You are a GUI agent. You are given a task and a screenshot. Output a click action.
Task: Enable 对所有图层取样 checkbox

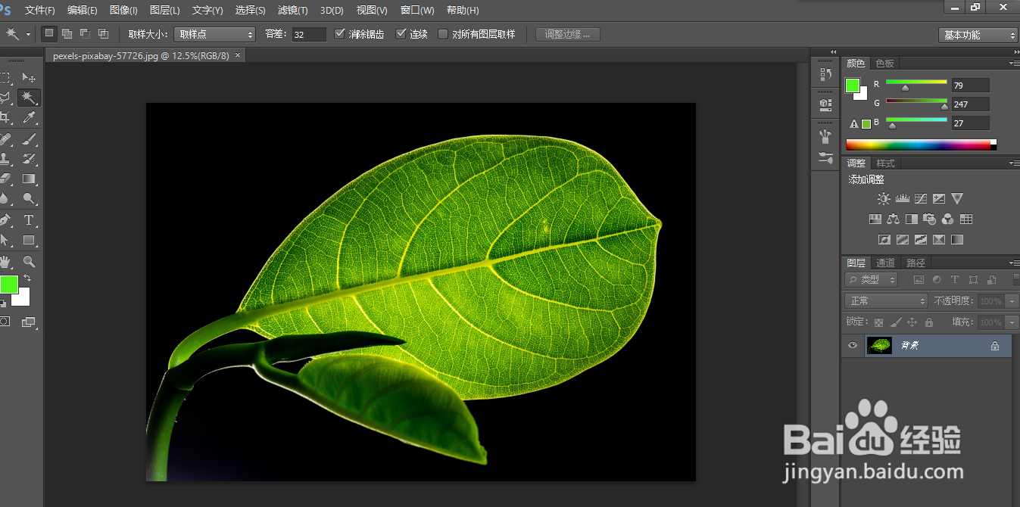443,34
